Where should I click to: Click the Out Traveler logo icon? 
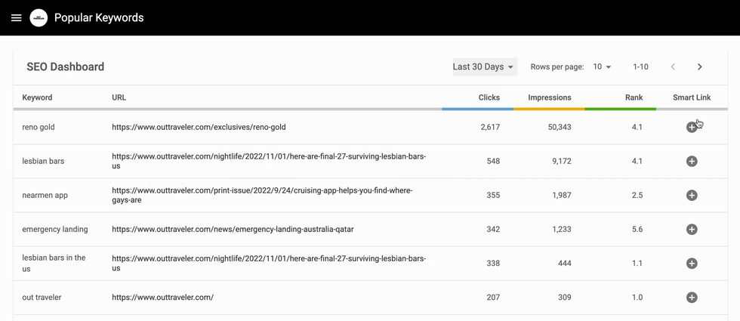(x=39, y=17)
